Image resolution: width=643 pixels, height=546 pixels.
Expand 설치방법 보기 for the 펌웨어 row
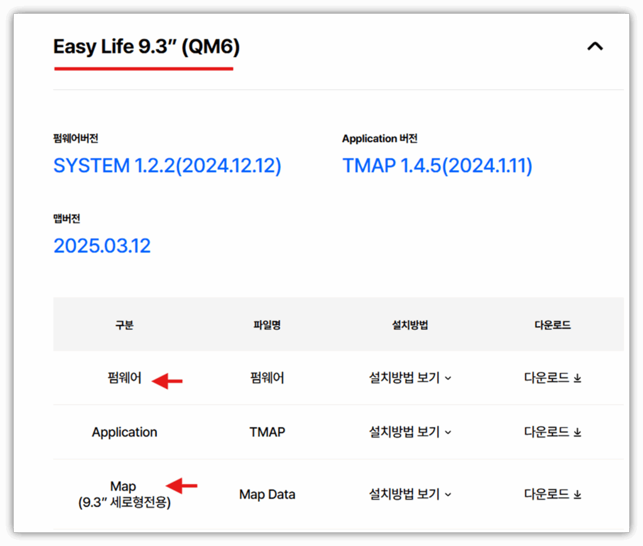tap(409, 378)
